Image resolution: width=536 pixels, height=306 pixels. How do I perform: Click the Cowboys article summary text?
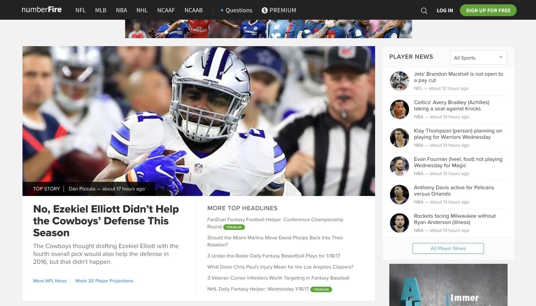[106, 254]
